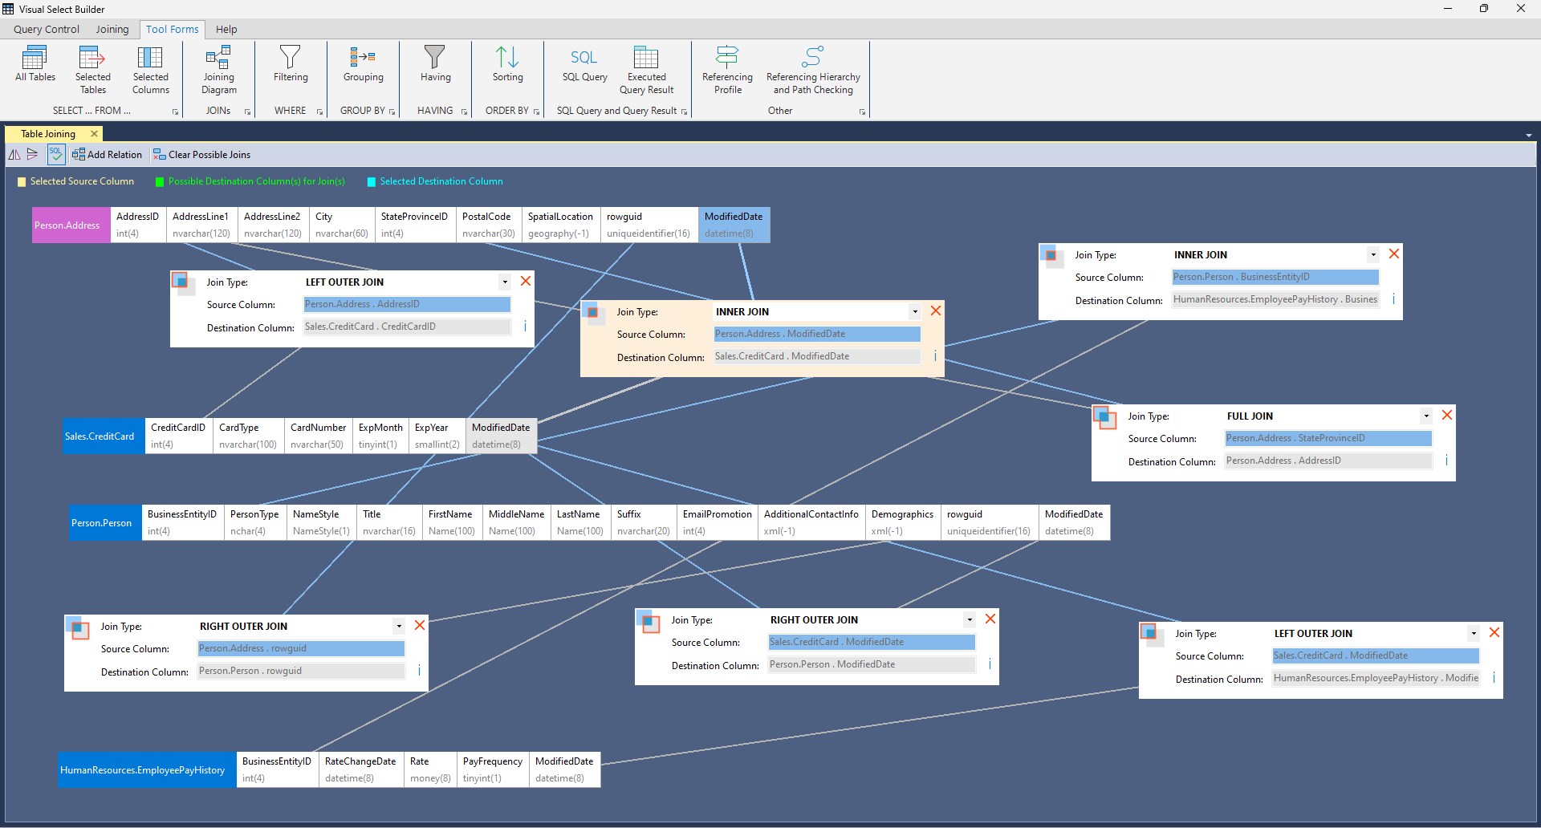Viewport: 1541px width, 828px height.
Task: Expand the SELECT ... FROM group launcher
Action: tap(176, 112)
